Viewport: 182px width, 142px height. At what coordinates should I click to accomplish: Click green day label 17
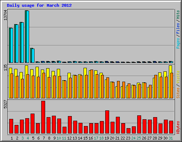tap(96, 138)
